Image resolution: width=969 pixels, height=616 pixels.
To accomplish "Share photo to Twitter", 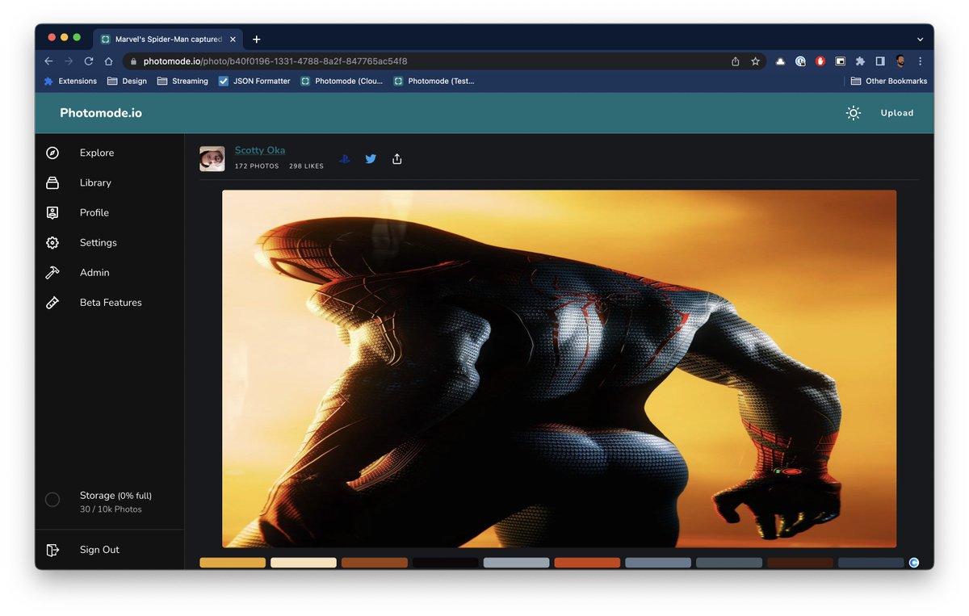I will (370, 159).
